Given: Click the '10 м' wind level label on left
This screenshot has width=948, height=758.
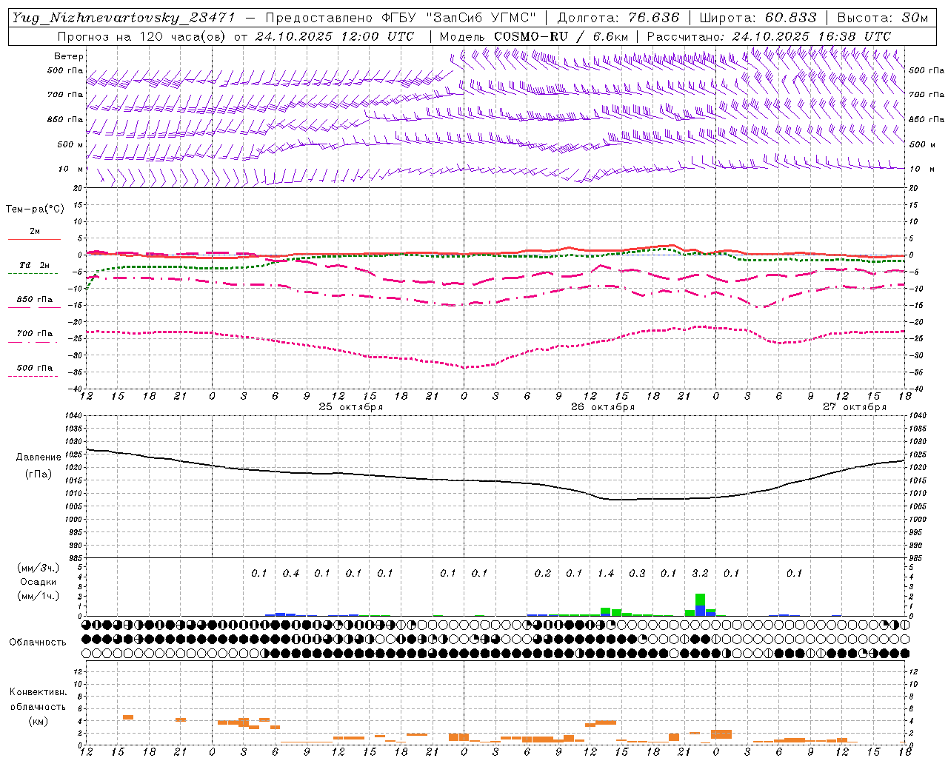Looking at the screenshot, I should (x=71, y=169).
